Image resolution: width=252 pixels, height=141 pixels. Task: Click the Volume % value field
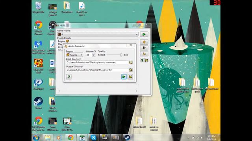[89, 55]
